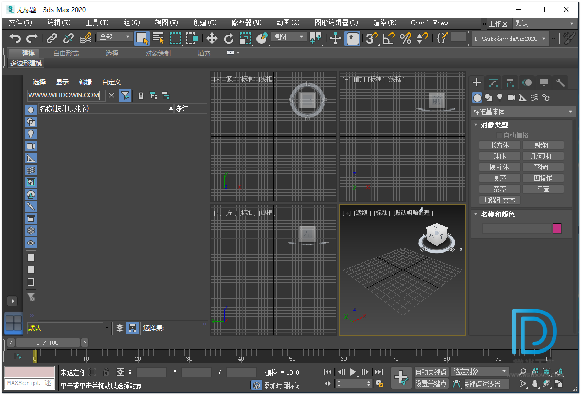Image resolution: width=581 pixels, height=395 pixels.
Task: Click the Redo arrow in main toolbar
Action: pyautogui.click(x=32, y=38)
